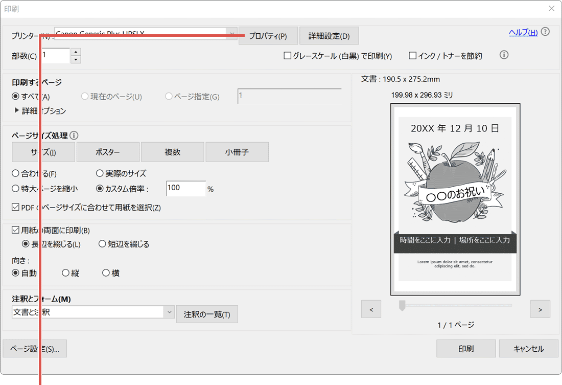
Task: Enable グレースケール (白黒) で印刷 checkbox
Action: pos(288,56)
